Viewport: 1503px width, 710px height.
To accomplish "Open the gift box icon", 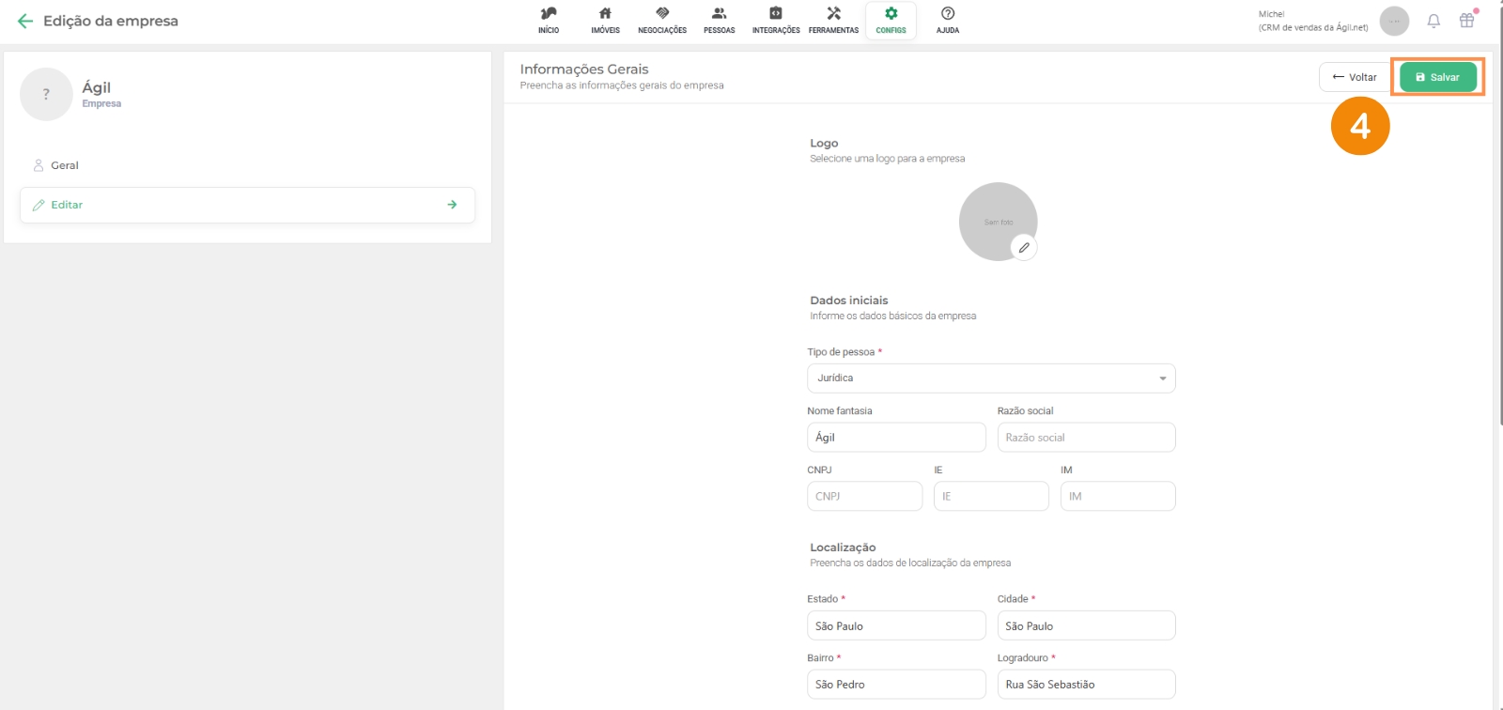I will click(x=1466, y=21).
